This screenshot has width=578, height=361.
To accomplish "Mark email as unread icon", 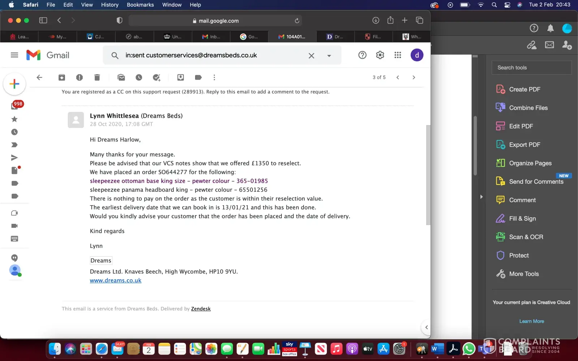I will 121,77.
